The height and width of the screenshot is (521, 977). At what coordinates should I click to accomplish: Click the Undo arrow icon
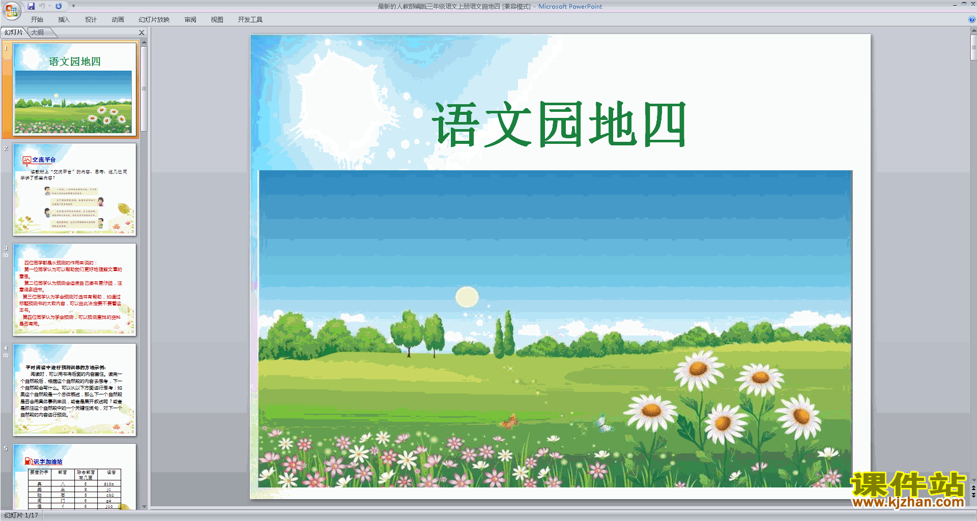click(42, 6)
